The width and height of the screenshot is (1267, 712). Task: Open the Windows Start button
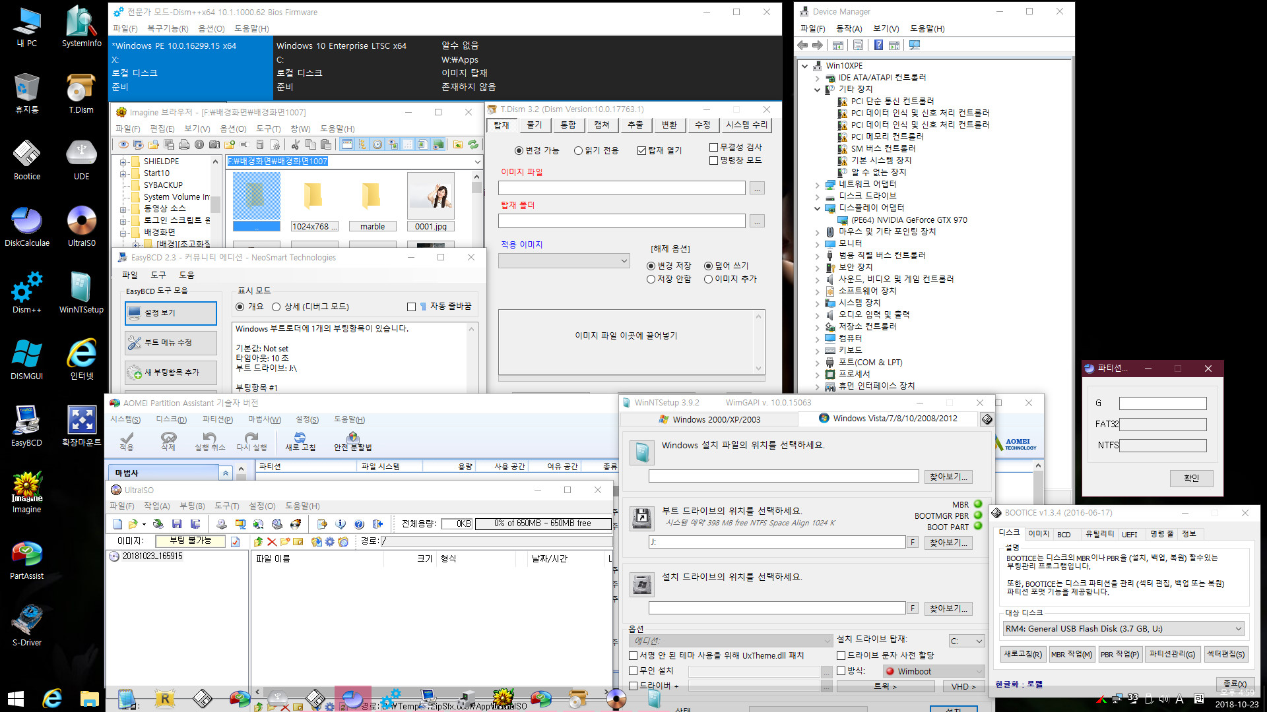(15, 698)
